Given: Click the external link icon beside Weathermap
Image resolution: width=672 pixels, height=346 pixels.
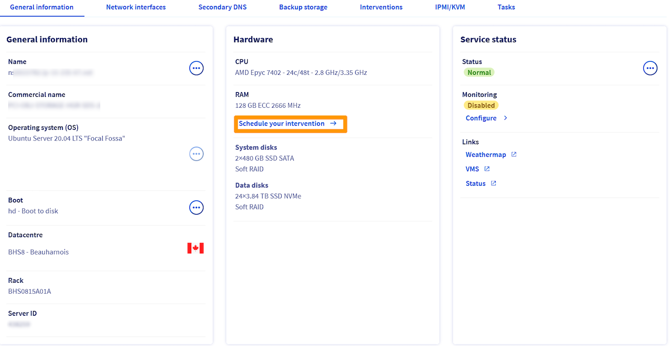Looking at the screenshot, I should [x=514, y=155].
